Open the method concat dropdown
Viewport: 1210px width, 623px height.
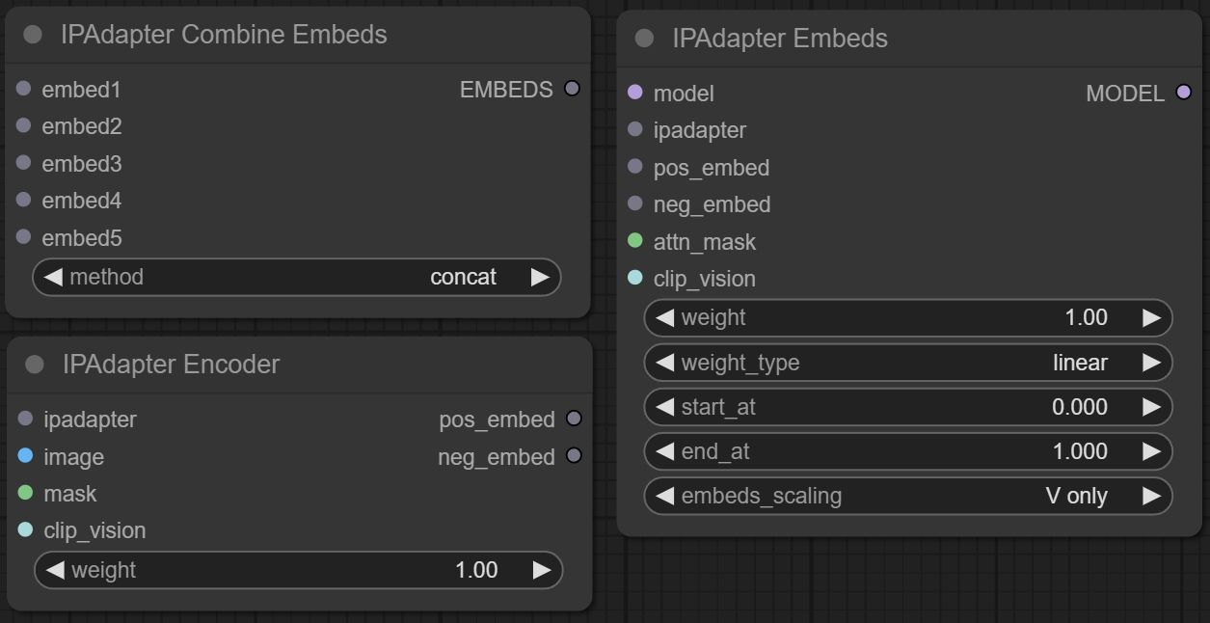click(x=297, y=278)
